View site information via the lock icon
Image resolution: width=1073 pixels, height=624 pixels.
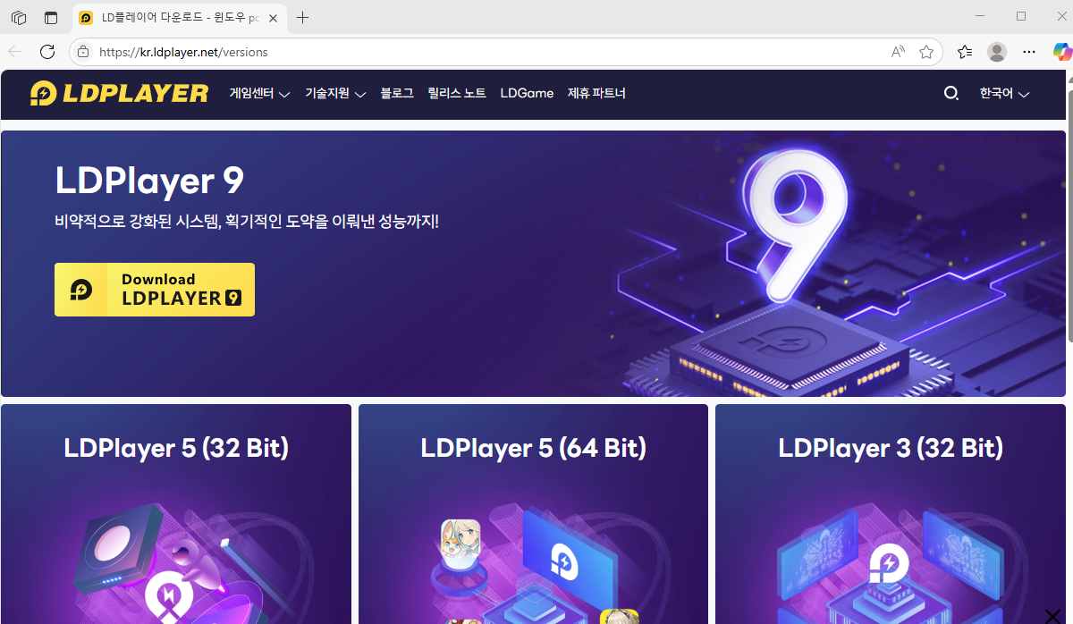click(x=83, y=52)
